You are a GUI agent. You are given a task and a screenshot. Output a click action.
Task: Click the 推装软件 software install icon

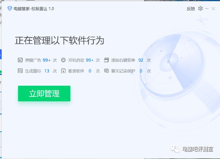63,71
